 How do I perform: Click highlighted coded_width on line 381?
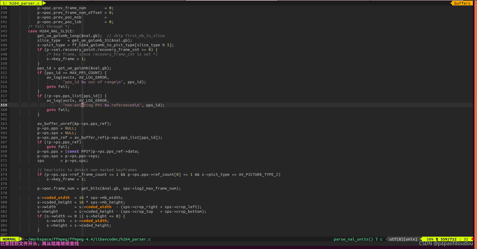click(99, 207)
